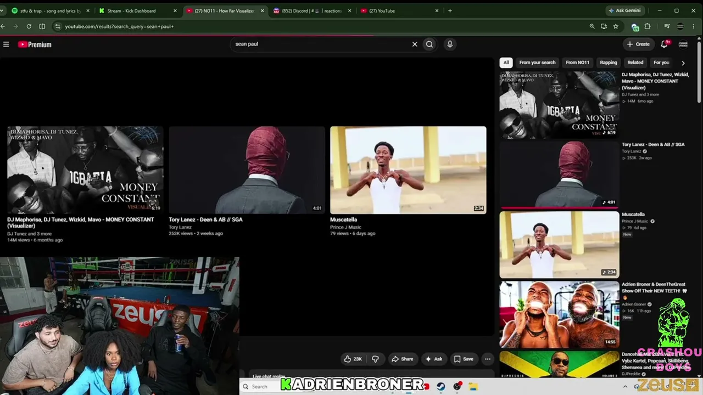Expand the system tray hidden icons chevron
Screen dimensions: 703x395
[x=625, y=387]
